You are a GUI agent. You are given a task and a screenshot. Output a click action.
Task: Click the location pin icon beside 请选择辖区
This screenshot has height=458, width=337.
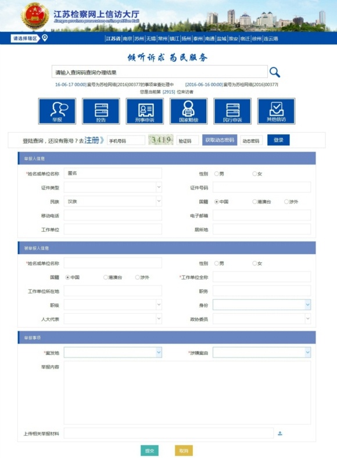click(x=45, y=38)
